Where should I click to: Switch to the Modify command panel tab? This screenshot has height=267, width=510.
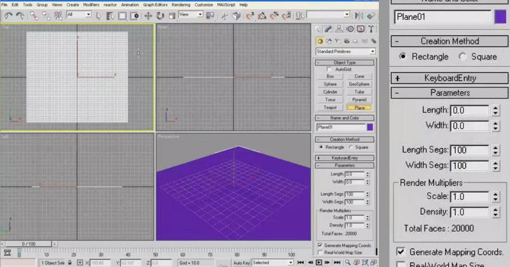328,29
